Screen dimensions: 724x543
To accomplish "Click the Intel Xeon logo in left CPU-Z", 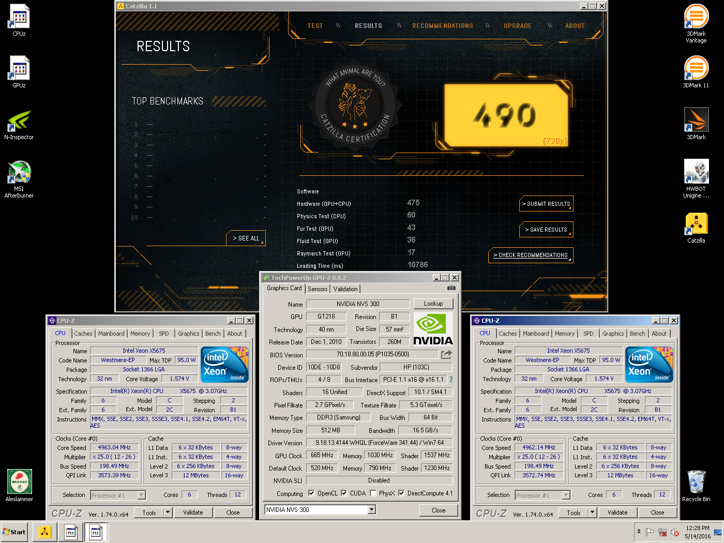I will pos(225,365).
